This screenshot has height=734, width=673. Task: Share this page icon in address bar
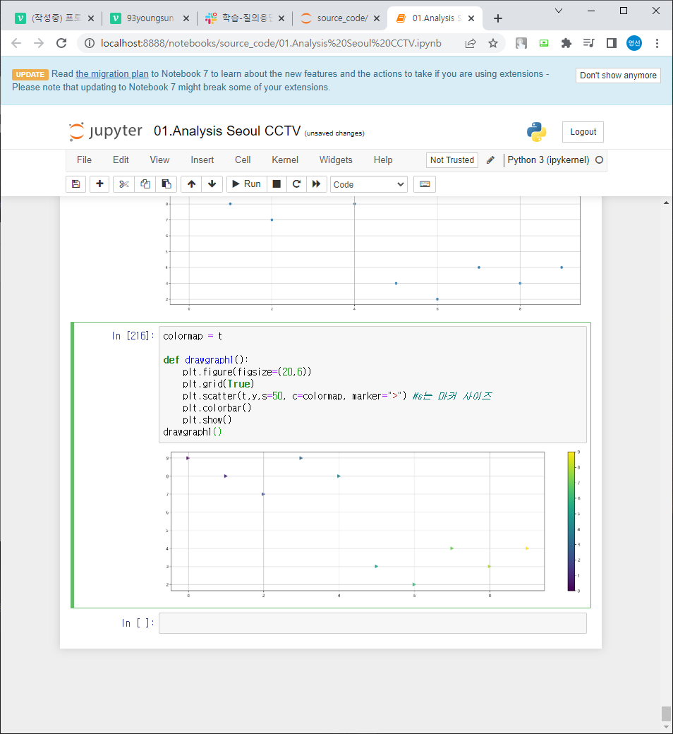click(471, 44)
